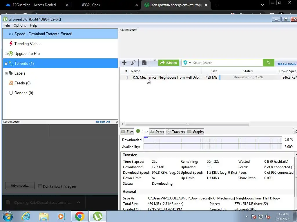Click the Speed gauge icon
Viewport: 297px width, 222px height.
[x=11, y=34]
